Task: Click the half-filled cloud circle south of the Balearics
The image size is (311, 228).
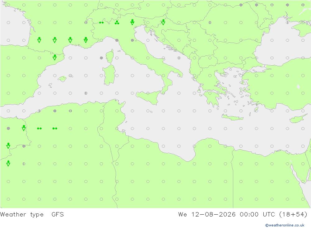Action: 86,93
